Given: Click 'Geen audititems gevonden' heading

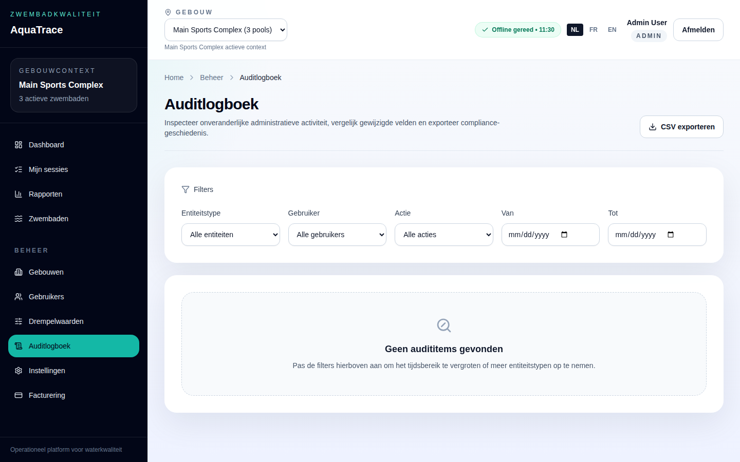Looking at the screenshot, I should (x=444, y=349).
